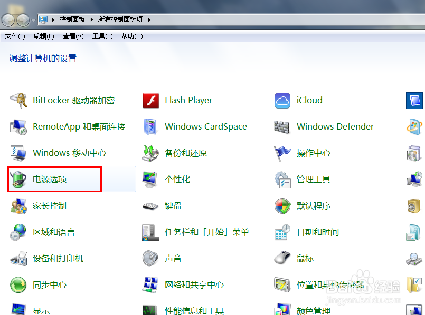Image resolution: width=425 pixels, height=315 pixels.
Task: Open the BitLocker drive encryption icon
Action: (x=18, y=100)
